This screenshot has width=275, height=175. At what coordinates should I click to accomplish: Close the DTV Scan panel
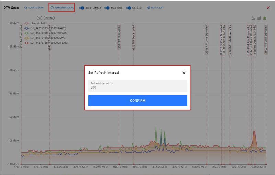pos(268,8)
